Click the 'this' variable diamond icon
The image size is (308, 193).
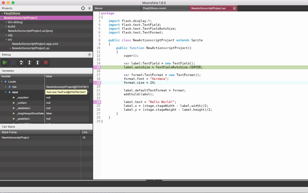tap(10, 87)
